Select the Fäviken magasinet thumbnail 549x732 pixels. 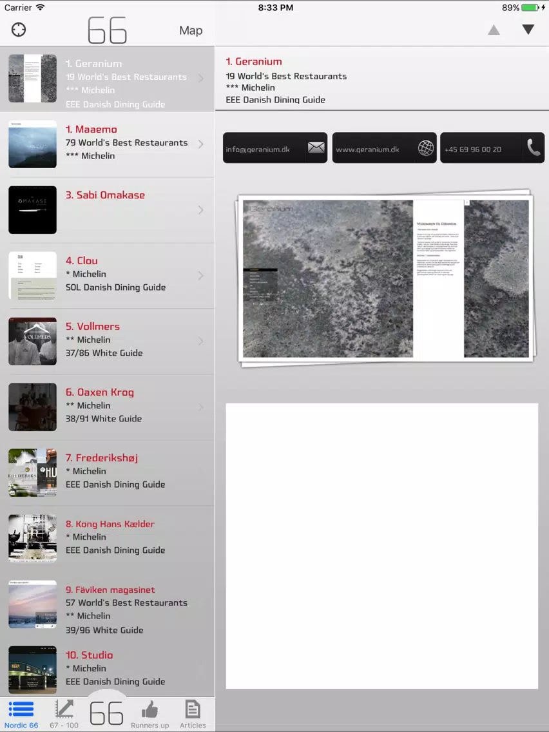click(32, 604)
